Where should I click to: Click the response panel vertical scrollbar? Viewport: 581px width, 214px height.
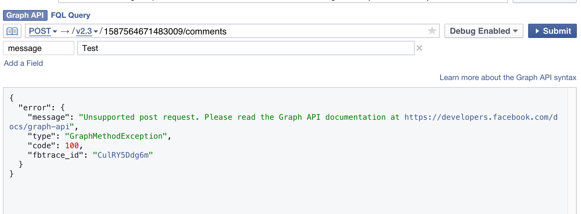click(x=571, y=151)
